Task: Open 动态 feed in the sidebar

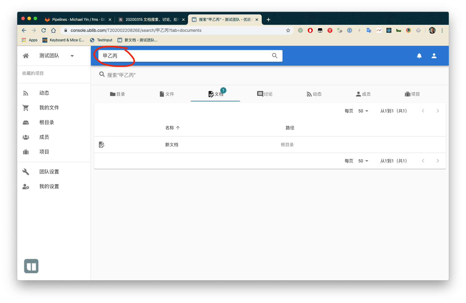Action: tap(44, 93)
